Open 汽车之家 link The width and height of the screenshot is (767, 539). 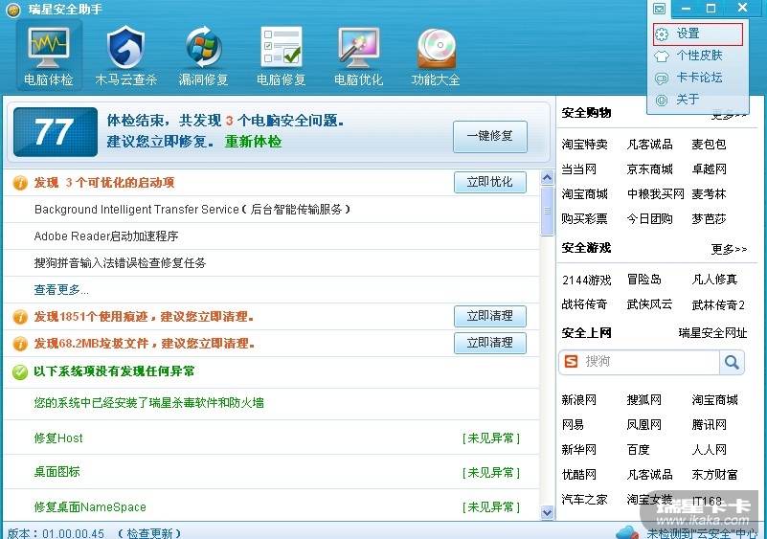[584, 500]
